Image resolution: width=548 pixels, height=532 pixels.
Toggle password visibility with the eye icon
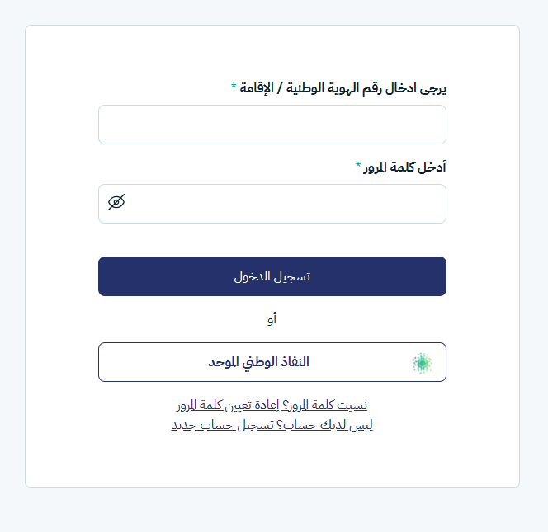pos(116,202)
